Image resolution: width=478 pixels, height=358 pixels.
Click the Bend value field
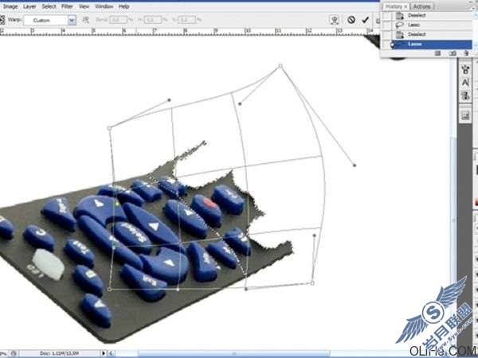click(118, 20)
